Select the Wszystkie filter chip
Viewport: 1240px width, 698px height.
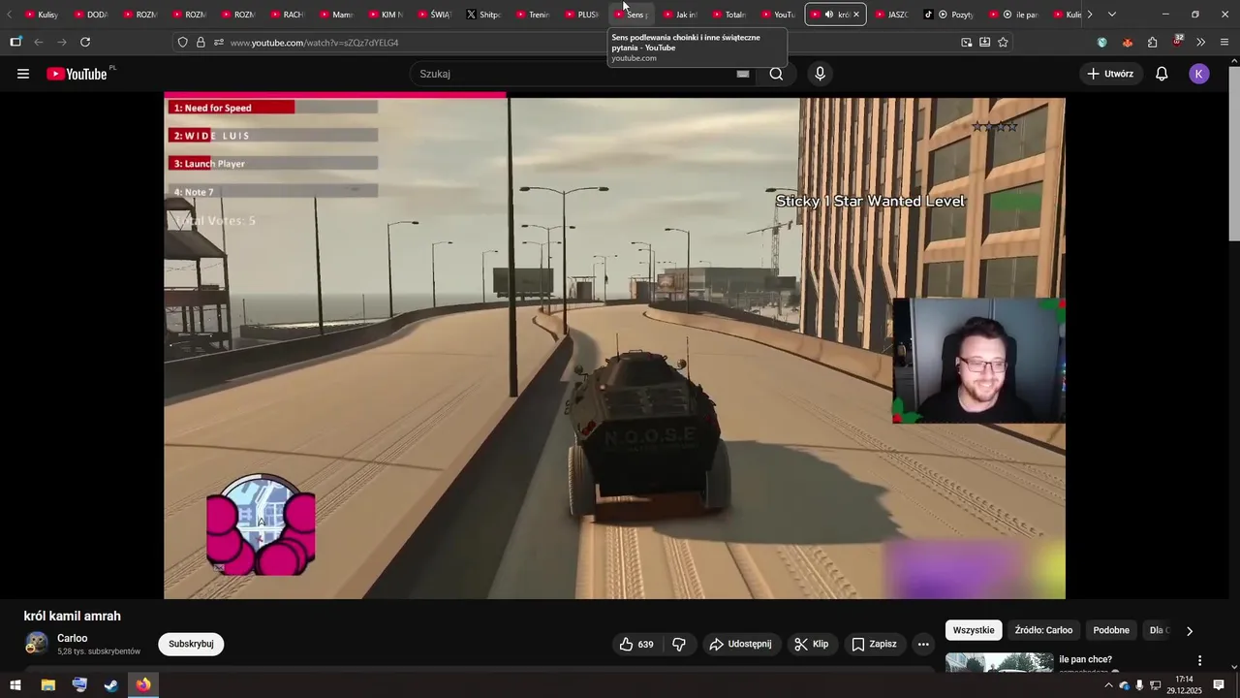click(974, 630)
